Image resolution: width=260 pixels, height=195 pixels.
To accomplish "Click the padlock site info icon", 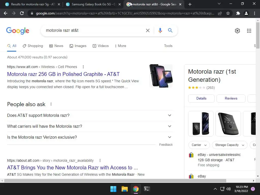I will pyautogui.click(x=32, y=13).
